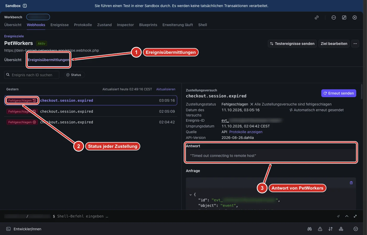Open Workbench options circled ellipsis icon
This screenshot has width=367, height=235.
tap(334, 17)
